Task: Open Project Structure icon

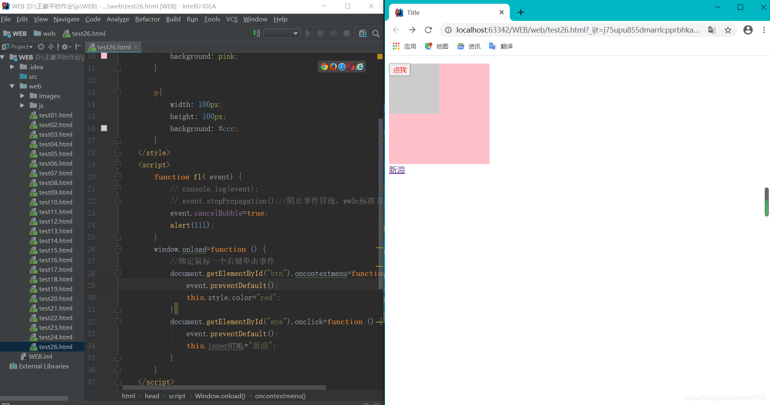Action: tap(363, 33)
